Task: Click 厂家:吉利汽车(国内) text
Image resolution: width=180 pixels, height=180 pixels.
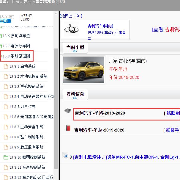Action: pyautogui.click(x=128, y=61)
